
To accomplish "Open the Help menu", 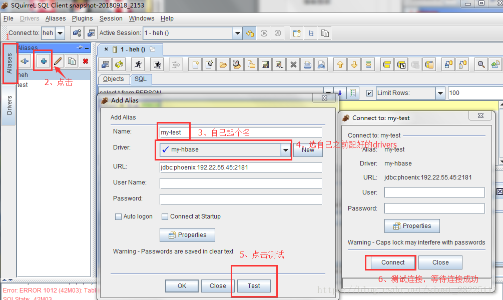I will coord(167,18).
